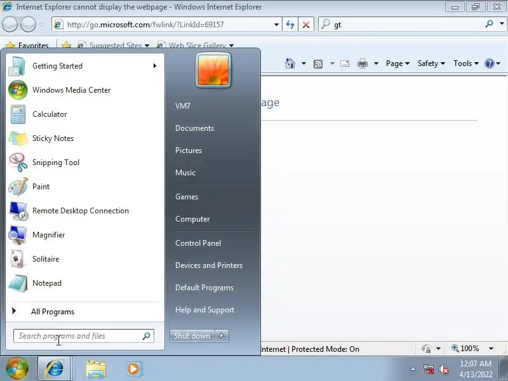This screenshot has width=508, height=381.
Task: Click the Windows Start orb
Action: [17, 369]
